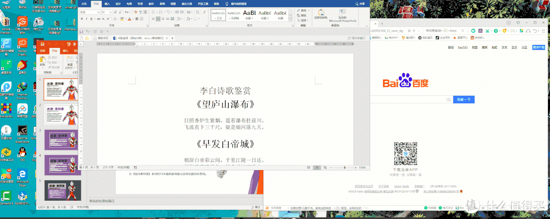Add a new document tab with plus button
The width and height of the screenshot is (550, 219).
click(x=172, y=38)
